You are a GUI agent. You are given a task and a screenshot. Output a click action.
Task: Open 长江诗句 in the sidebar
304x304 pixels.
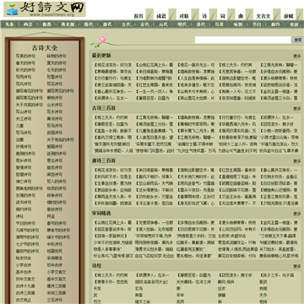point(24,119)
